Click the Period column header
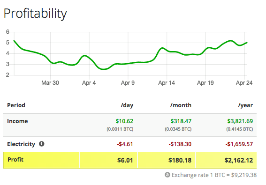Viewport: 266px width, 185px height. [16, 105]
